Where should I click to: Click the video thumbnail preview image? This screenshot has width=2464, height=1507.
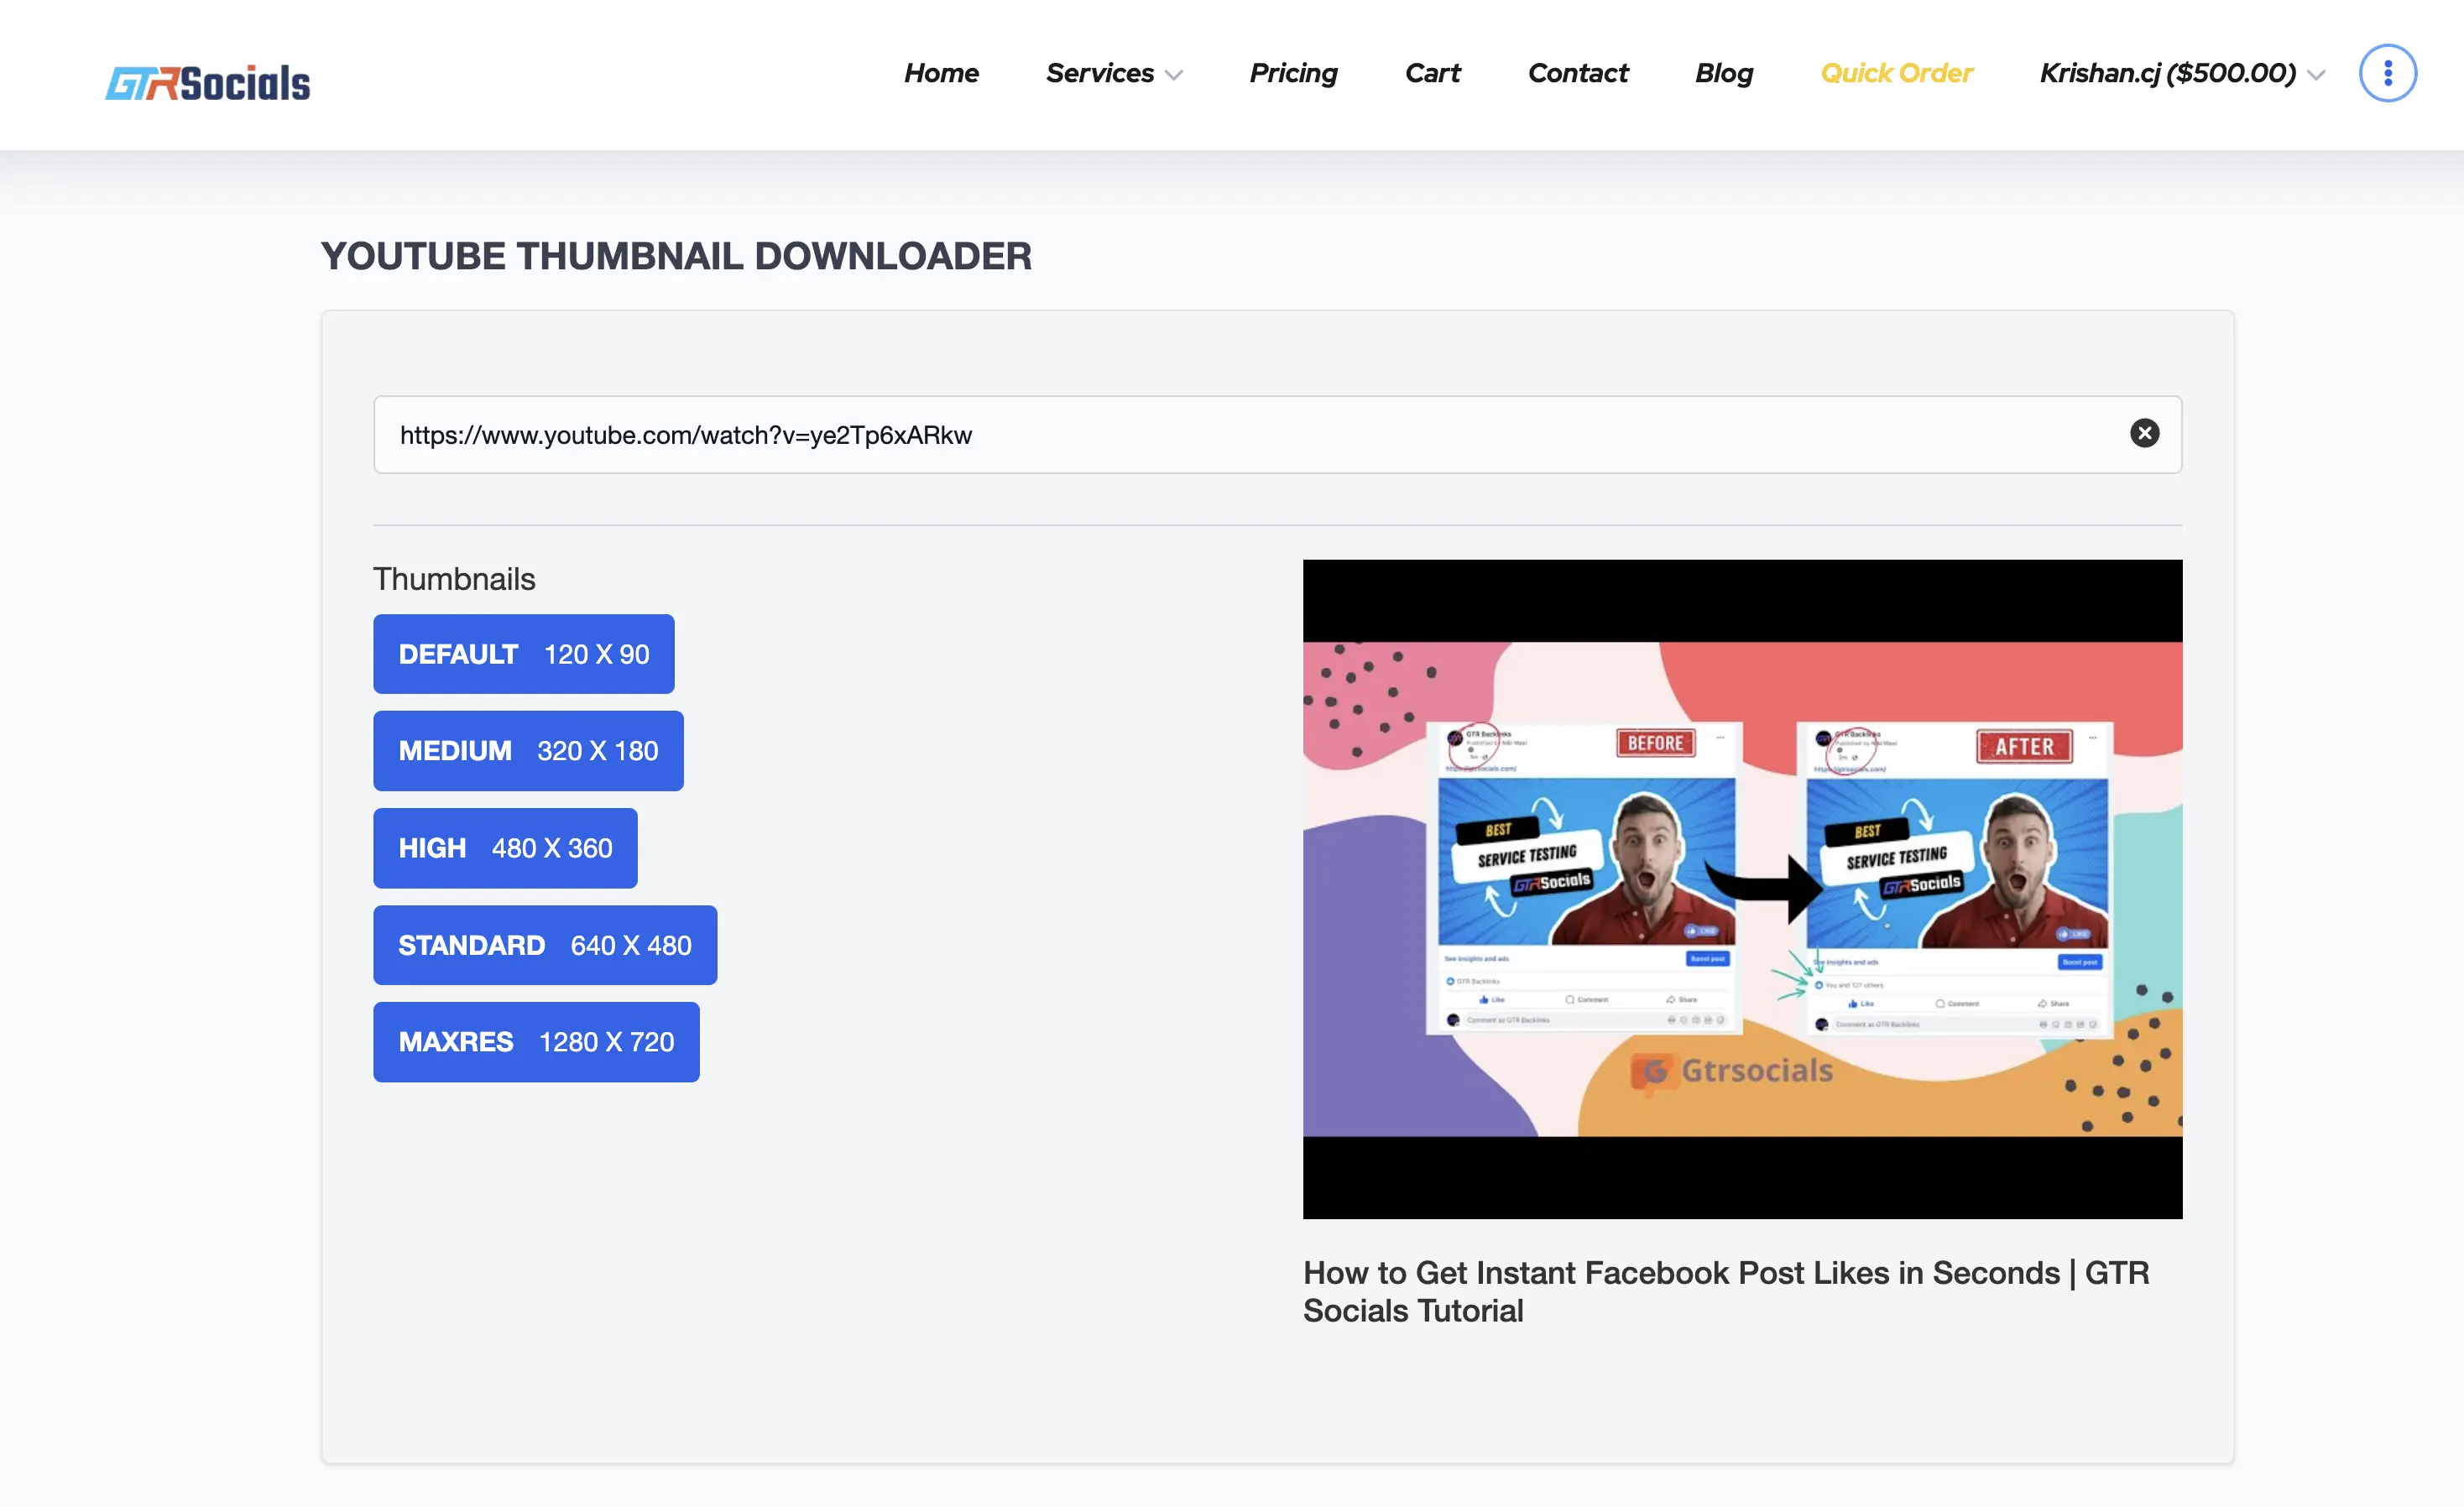point(1742,888)
